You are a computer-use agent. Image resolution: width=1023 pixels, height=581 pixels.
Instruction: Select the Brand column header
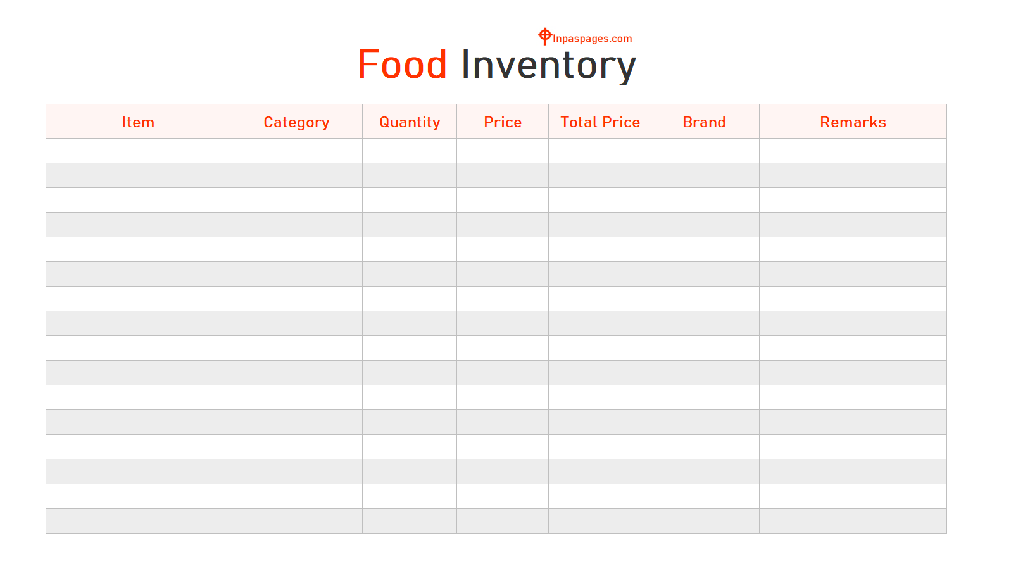(x=704, y=122)
